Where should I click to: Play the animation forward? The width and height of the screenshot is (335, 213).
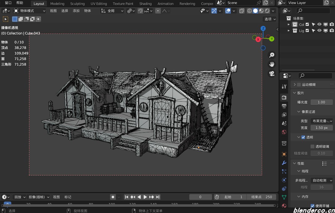click(x=145, y=197)
